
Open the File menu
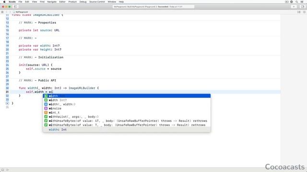click(x=20, y=2)
